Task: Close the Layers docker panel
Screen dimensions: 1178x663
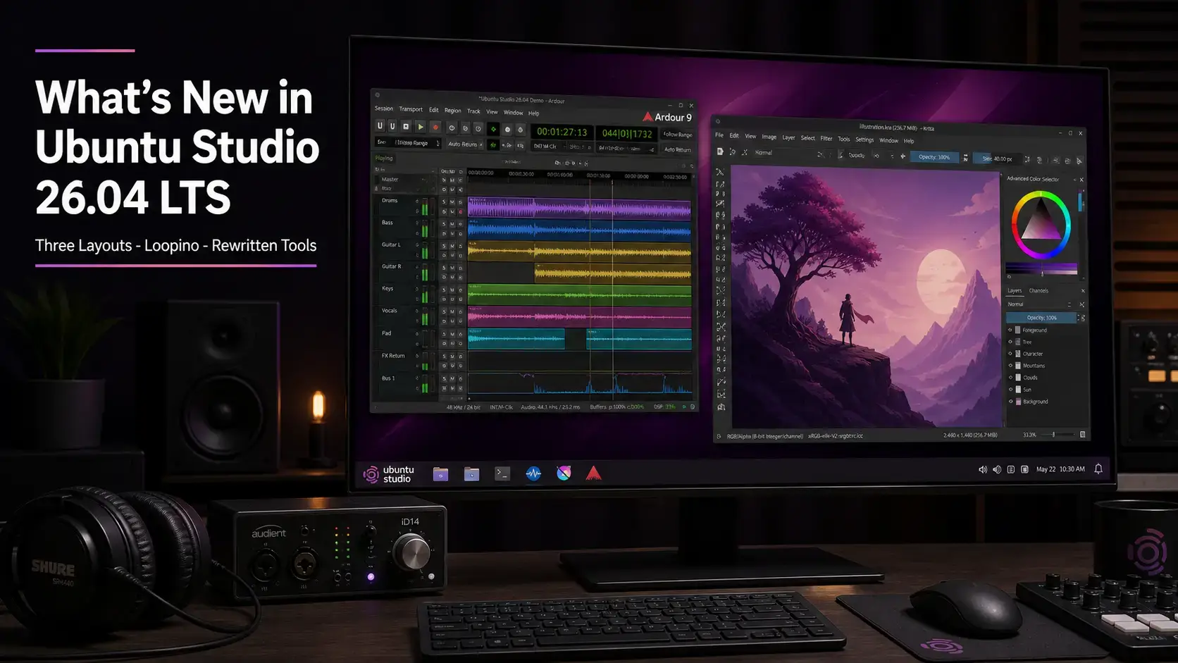Action: click(1083, 291)
